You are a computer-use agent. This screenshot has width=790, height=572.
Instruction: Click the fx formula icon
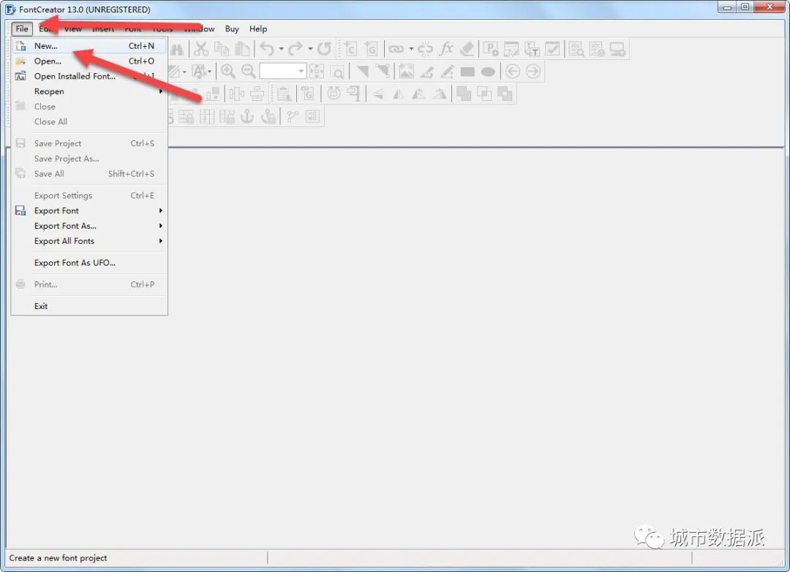pos(446,49)
